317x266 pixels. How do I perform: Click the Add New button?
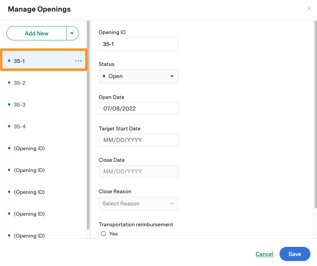(36, 33)
